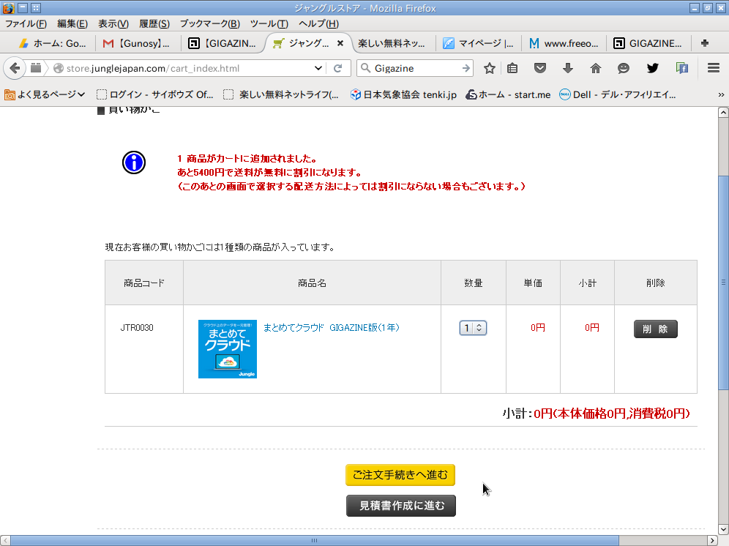The height and width of the screenshot is (546, 729).
Task: Click the Facebook share toolbar icon
Action: point(682,68)
